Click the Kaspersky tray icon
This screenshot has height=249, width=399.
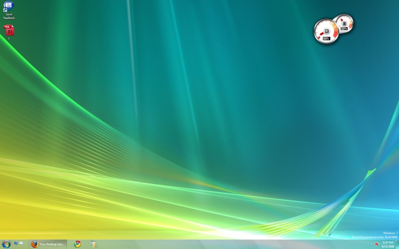pos(377,245)
